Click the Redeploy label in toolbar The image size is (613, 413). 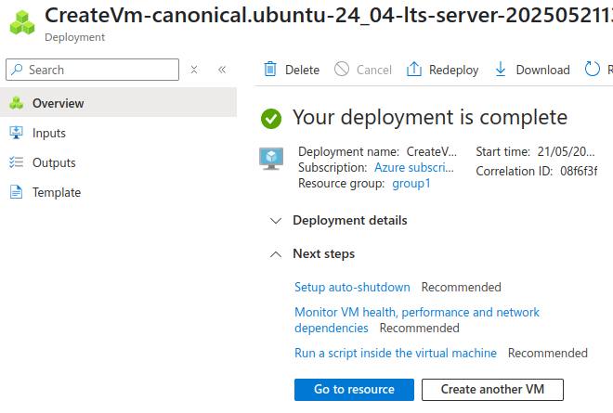(x=454, y=70)
